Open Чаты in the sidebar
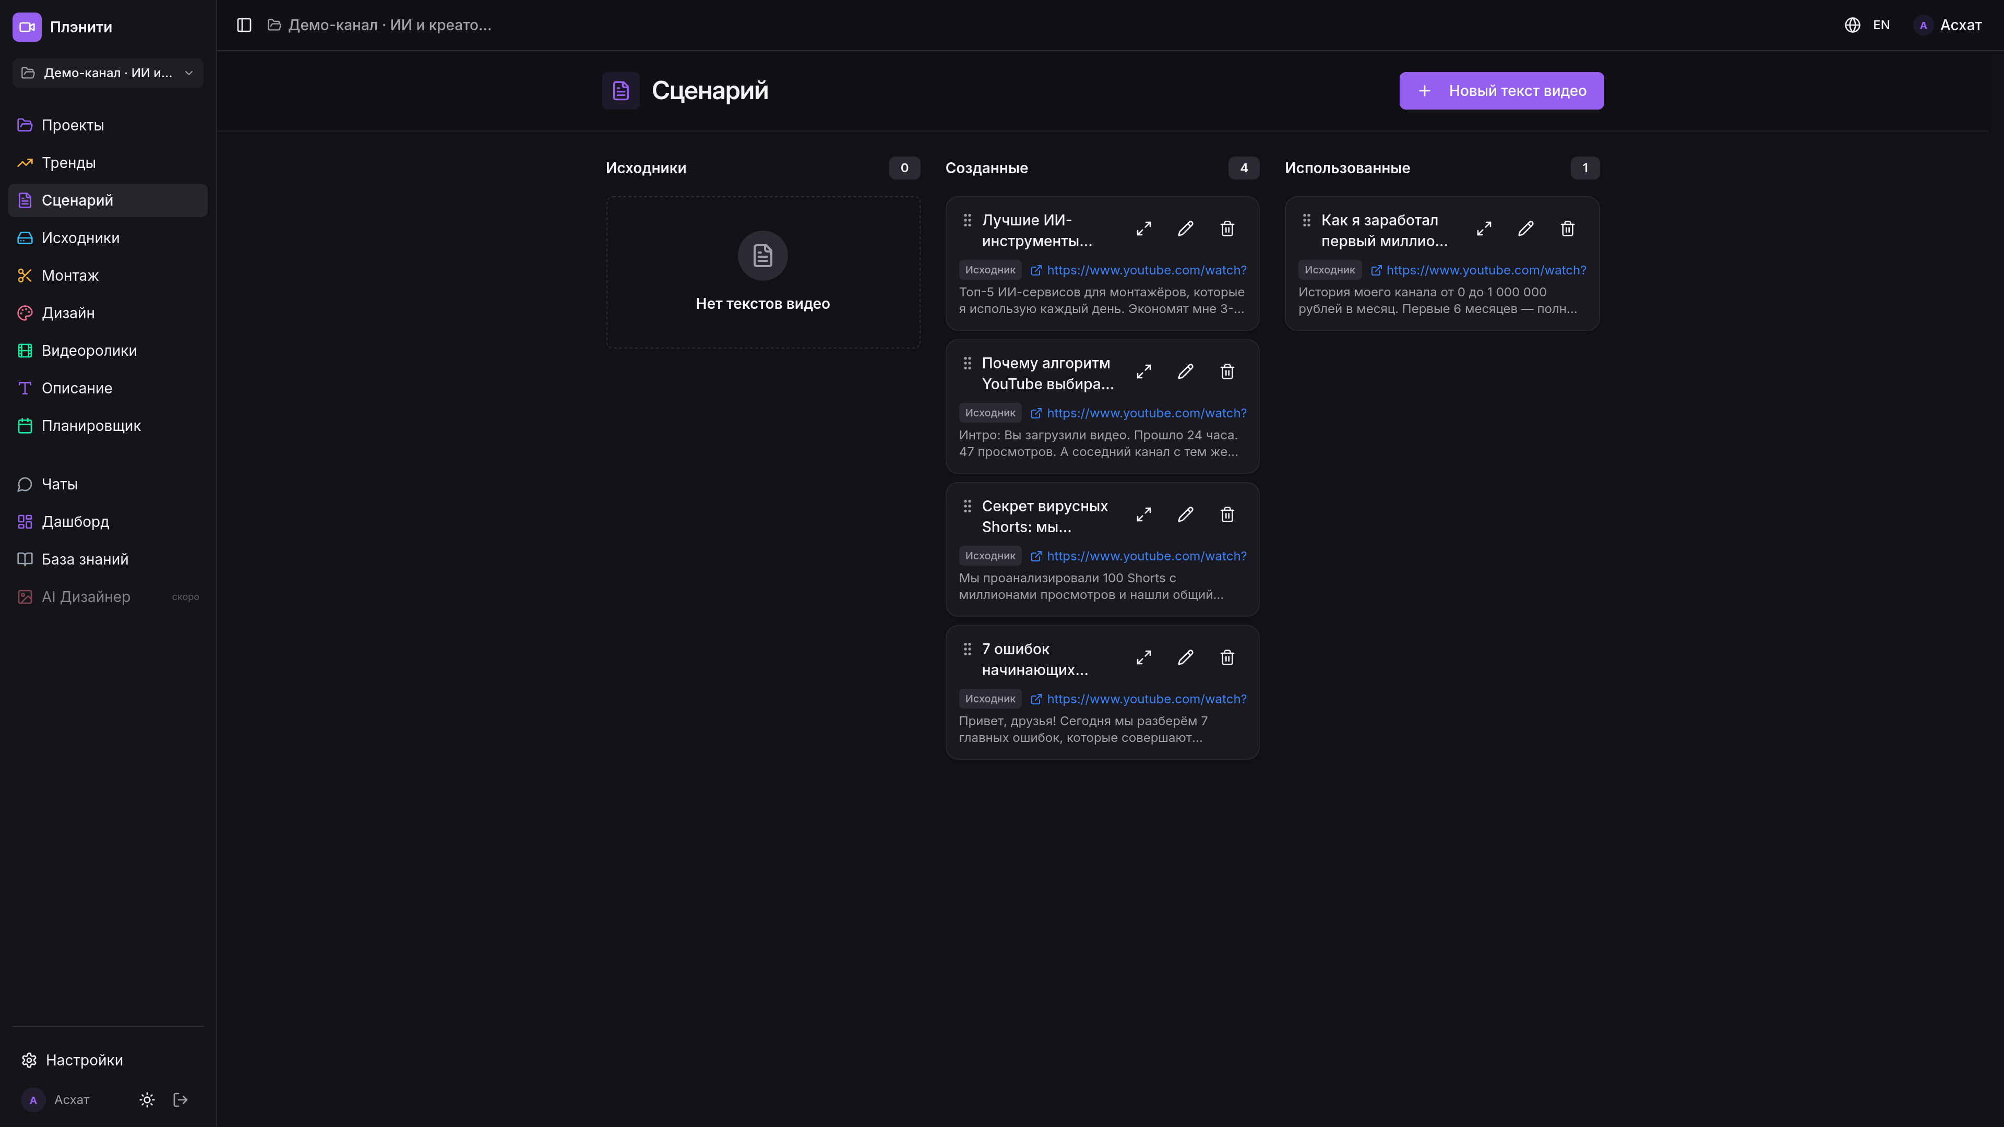Screen dimensions: 2004x1127 point(108,485)
